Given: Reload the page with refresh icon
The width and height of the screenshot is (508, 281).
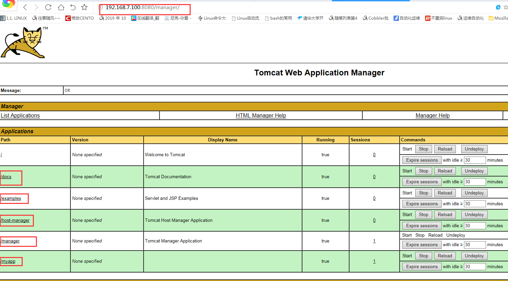Looking at the screenshot, I should (x=48, y=7).
